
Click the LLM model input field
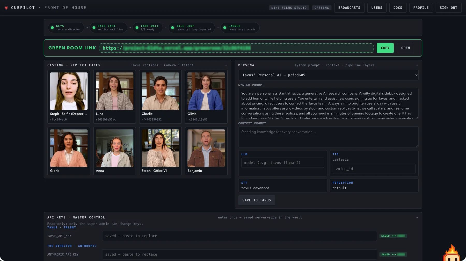[283, 163]
